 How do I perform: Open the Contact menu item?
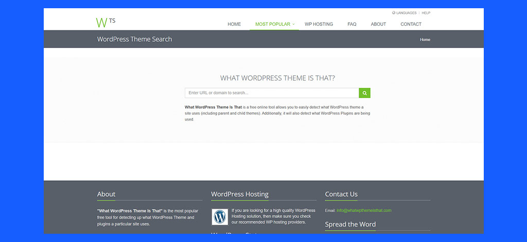pos(411,24)
